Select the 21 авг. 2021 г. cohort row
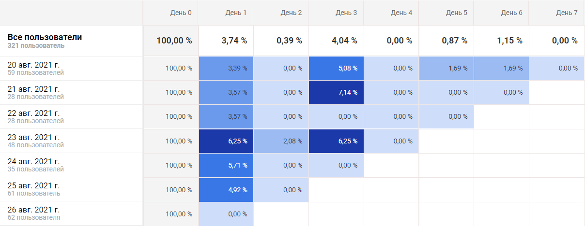The height and width of the screenshot is (226, 585). click(34, 92)
